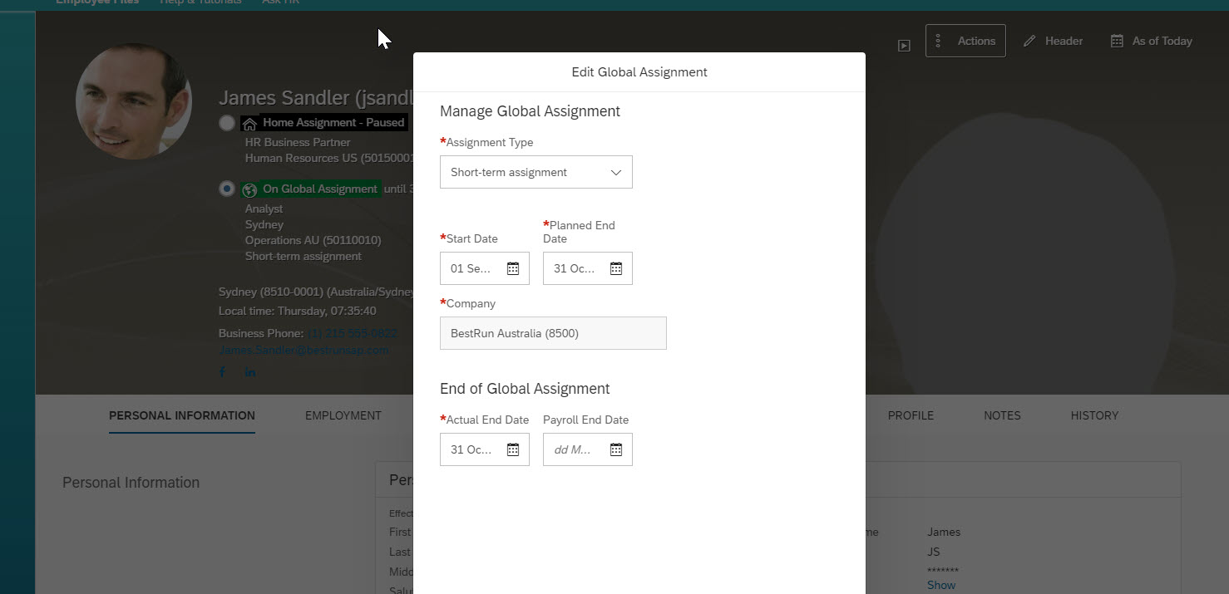Click James Sandler's profile photo
This screenshot has width=1229, height=594.
click(x=134, y=101)
